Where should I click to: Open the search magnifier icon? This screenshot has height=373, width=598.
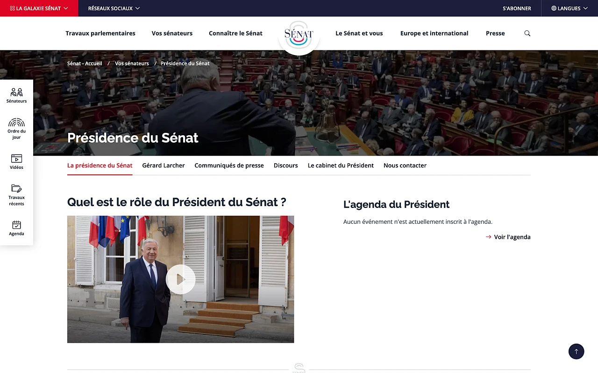tap(527, 34)
